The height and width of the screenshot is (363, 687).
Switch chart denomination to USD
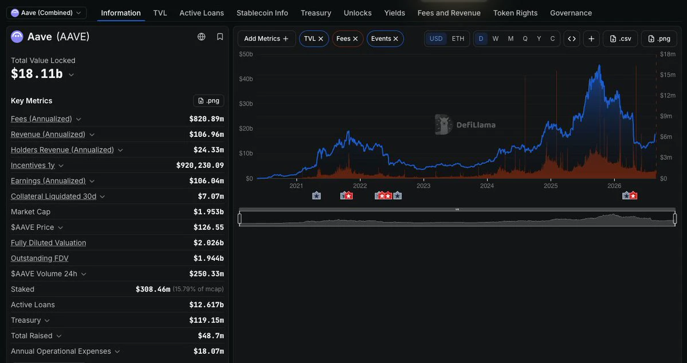click(436, 38)
